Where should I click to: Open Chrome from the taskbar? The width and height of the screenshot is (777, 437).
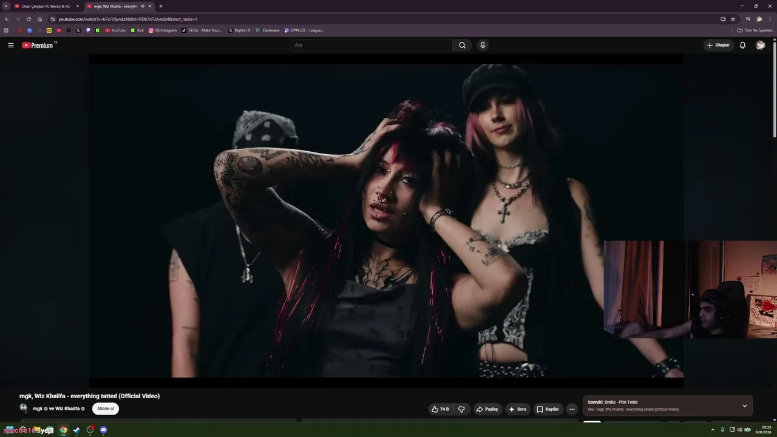click(x=63, y=430)
